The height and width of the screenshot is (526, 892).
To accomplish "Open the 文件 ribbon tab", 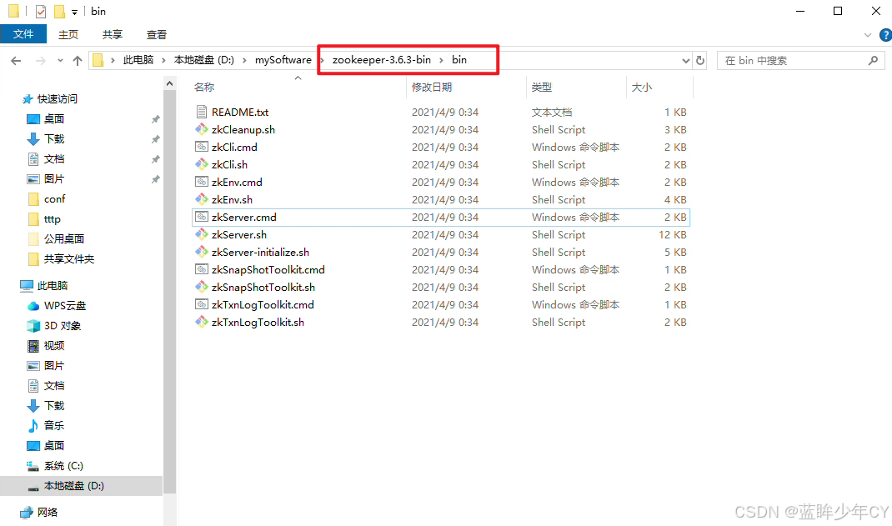I will (x=23, y=34).
